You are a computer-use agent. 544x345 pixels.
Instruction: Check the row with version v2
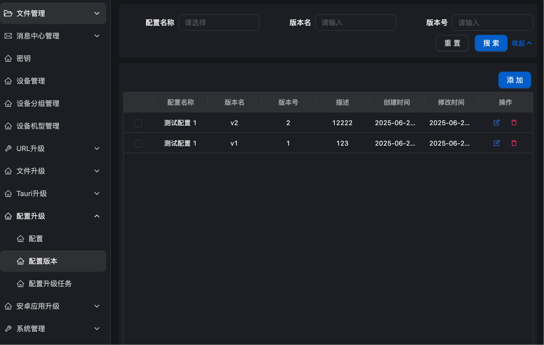138,123
